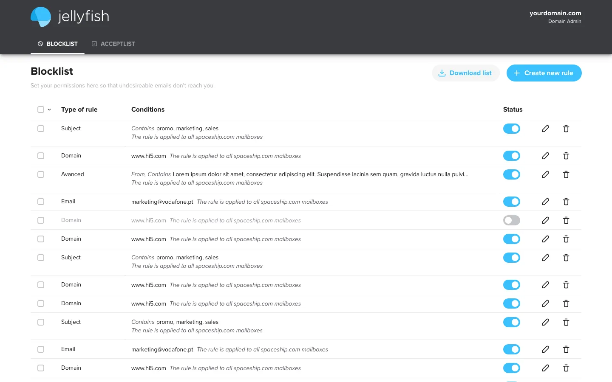612x382 pixels.
Task: Select the BLOCKLIST tab
Action: pyautogui.click(x=58, y=44)
